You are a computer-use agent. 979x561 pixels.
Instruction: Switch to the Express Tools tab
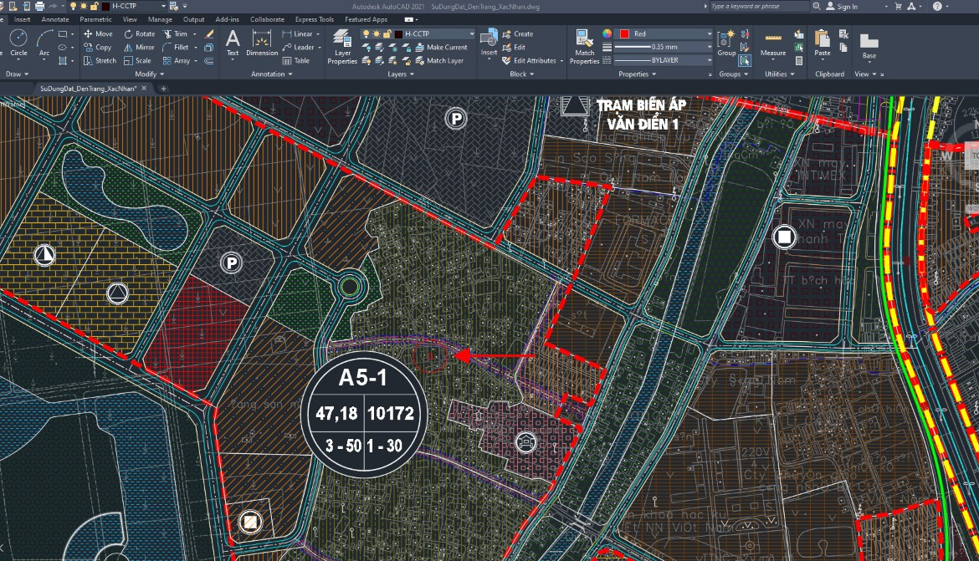tap(314, 18)
